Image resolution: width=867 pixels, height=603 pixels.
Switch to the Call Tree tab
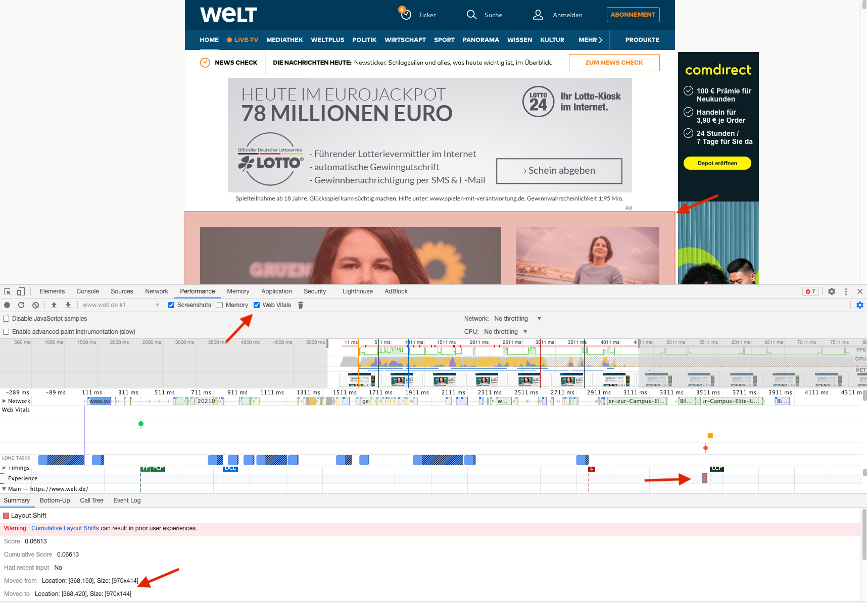click(x=91, y=500)
